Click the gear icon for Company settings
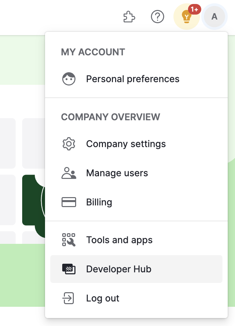Image resolution: width=235 pixels, height=326 pixels. point(69,144)
